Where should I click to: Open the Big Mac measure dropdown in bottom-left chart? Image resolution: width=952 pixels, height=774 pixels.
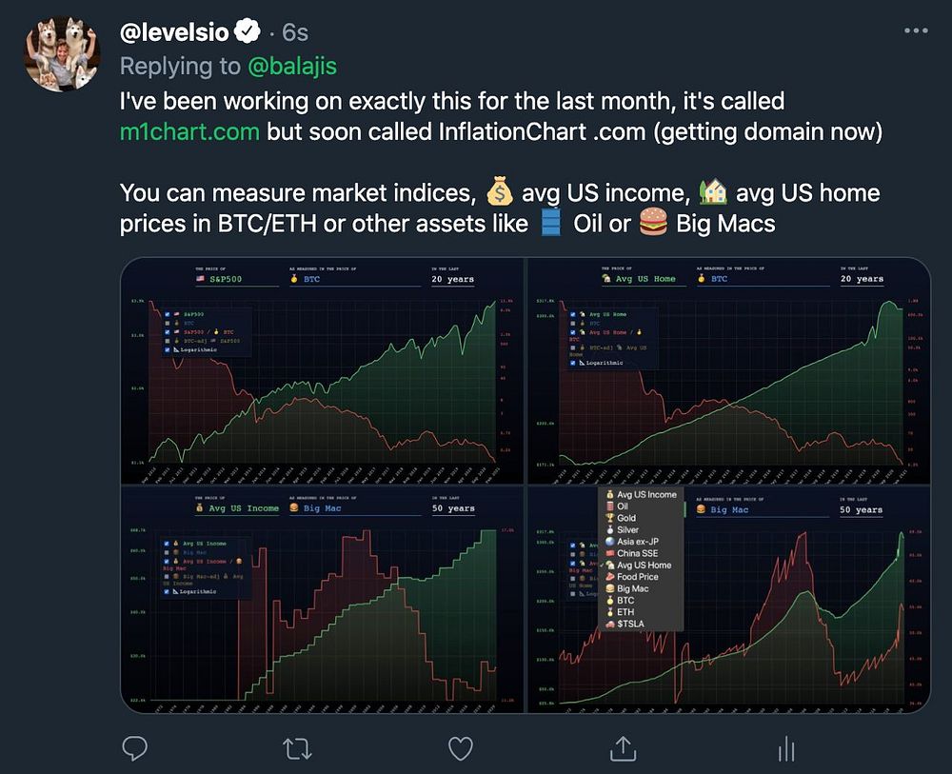[x=325, y=508]
